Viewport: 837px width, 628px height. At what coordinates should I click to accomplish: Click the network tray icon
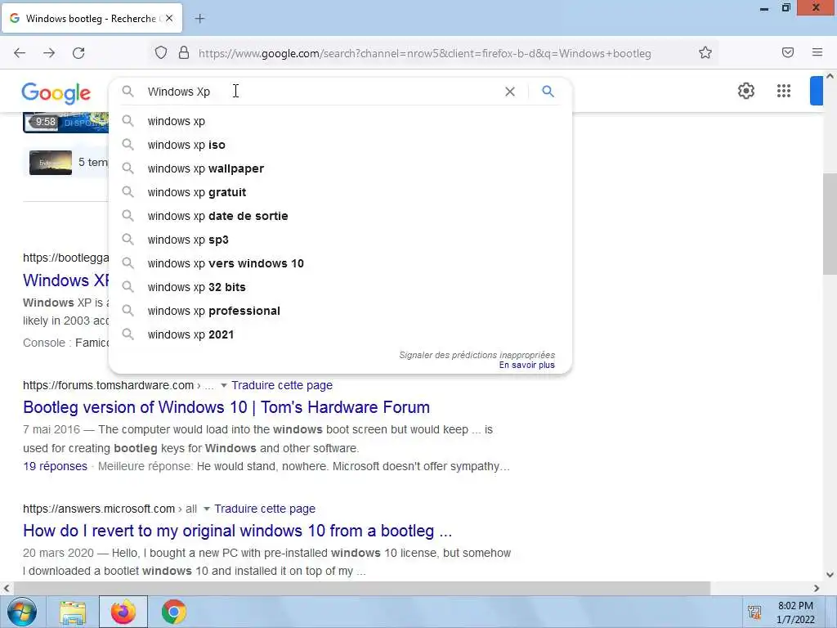(x=754, y=612)
